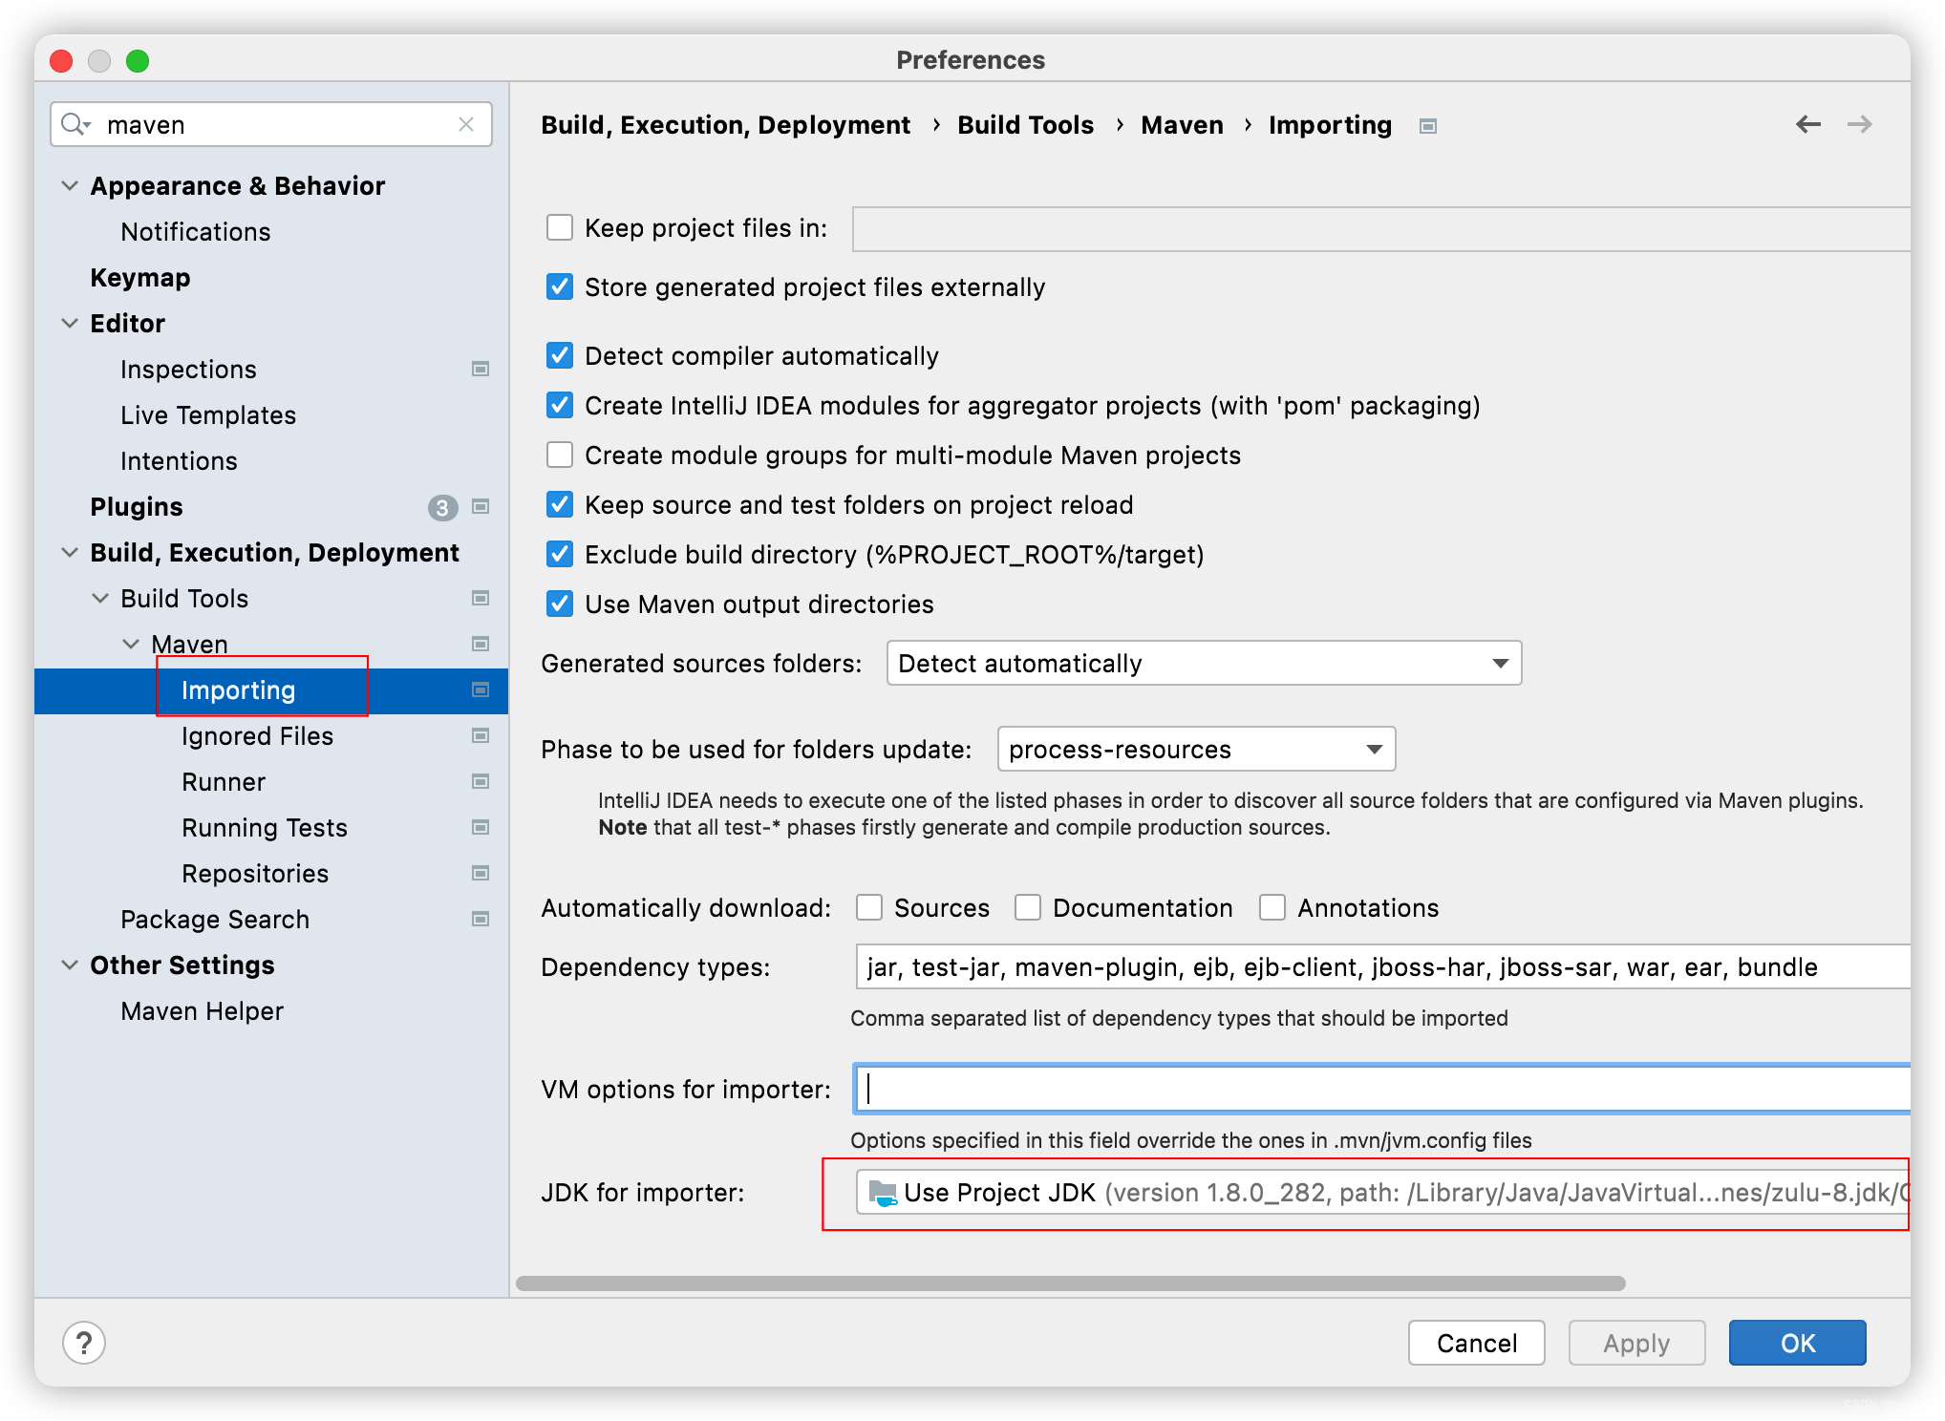The image size is (1945, 1421).
Task: Collapse the Maven node
Action: pyautogui.click(x=131, y=644)
